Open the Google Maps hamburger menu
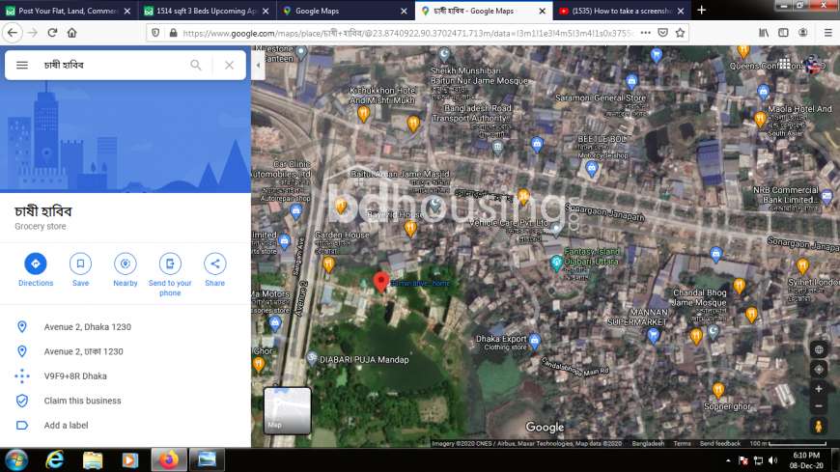 point(22,65)
